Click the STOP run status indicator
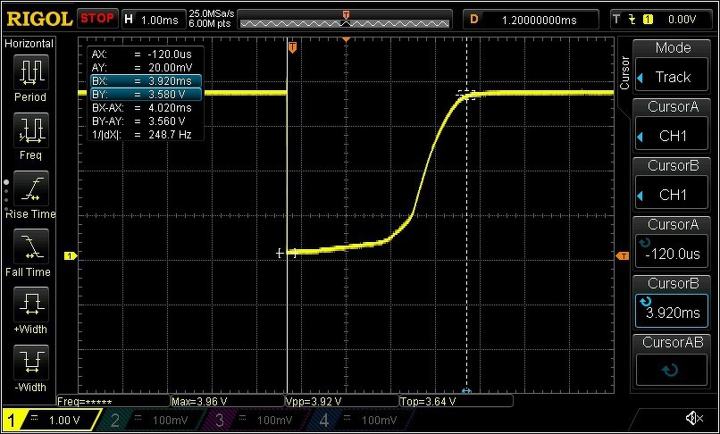This screenshot has width=720, height=434. [97, 19]
